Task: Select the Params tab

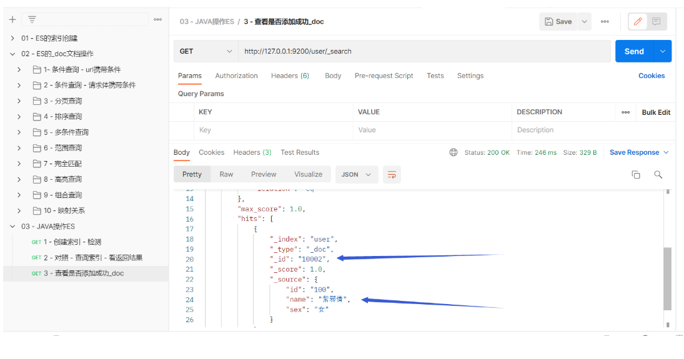Action: click(x=190, y=76)
